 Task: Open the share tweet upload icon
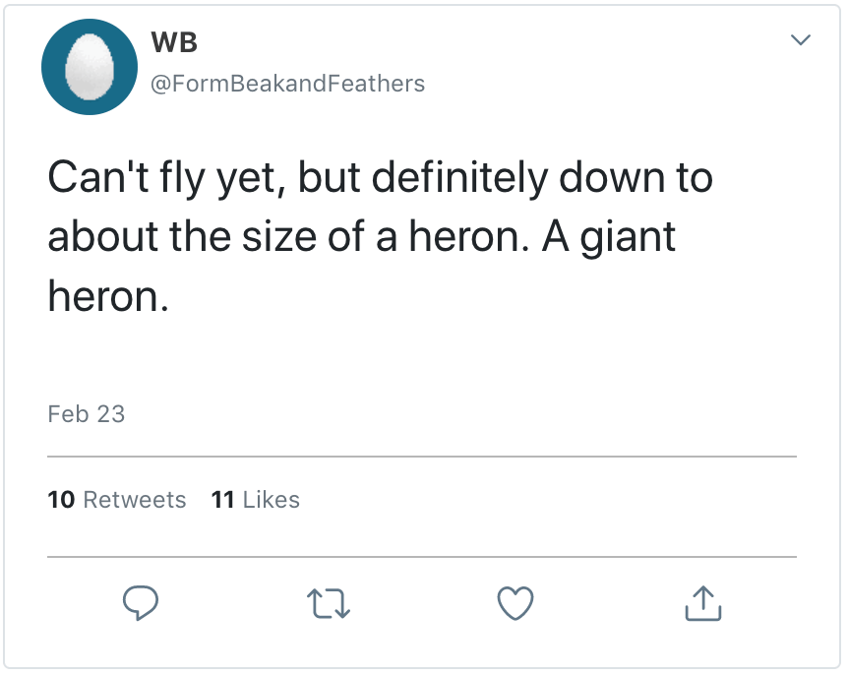[x=702, y=603]
